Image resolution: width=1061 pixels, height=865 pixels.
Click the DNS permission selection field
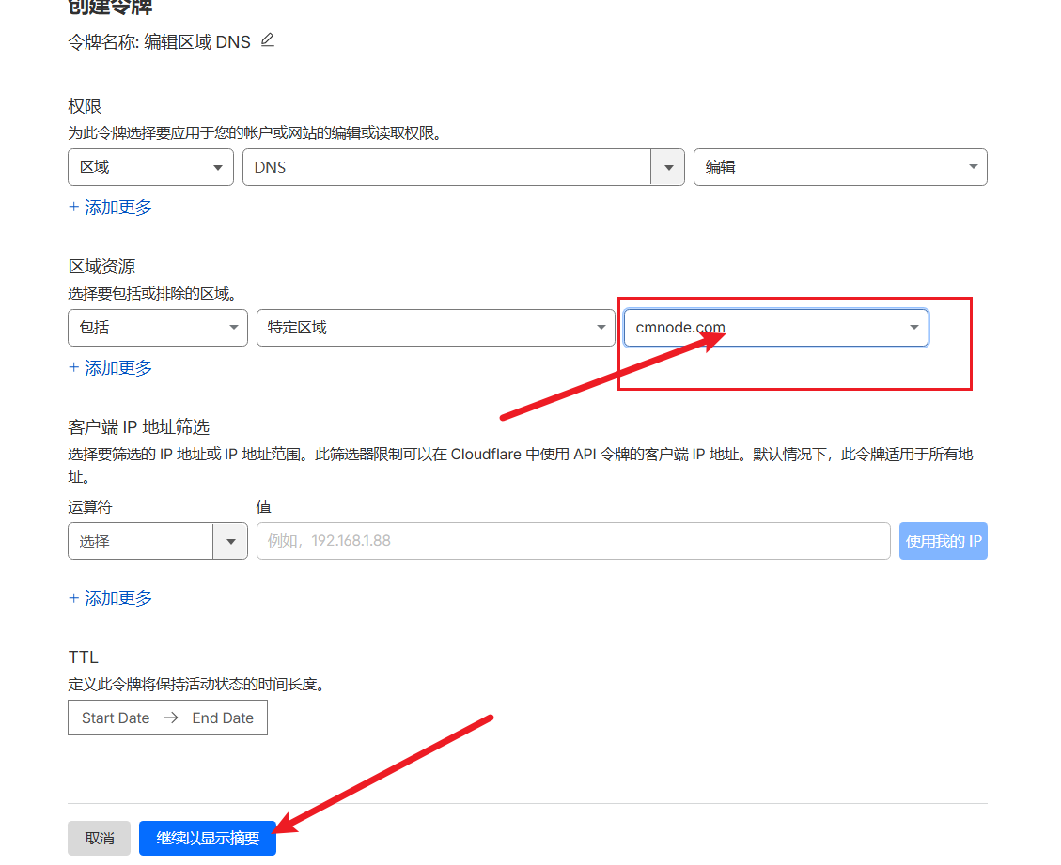[446, 167]
